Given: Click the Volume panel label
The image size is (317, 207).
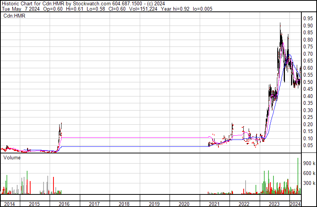Looking at the screenshot, I should tap(12, 157).
